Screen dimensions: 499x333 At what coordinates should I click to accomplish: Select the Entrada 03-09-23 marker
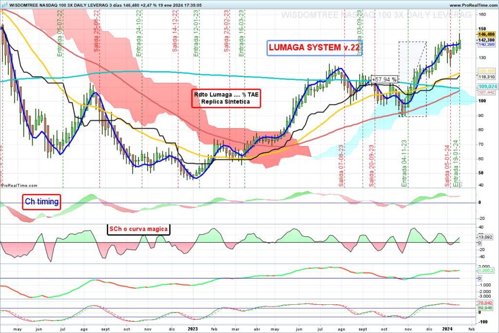[x=359, y=33]
